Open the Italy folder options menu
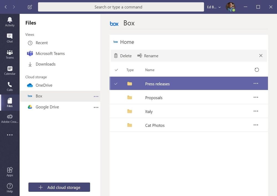The height and width of the screenshot is (196, 277). pyautogui.click(x=256, y=111)
